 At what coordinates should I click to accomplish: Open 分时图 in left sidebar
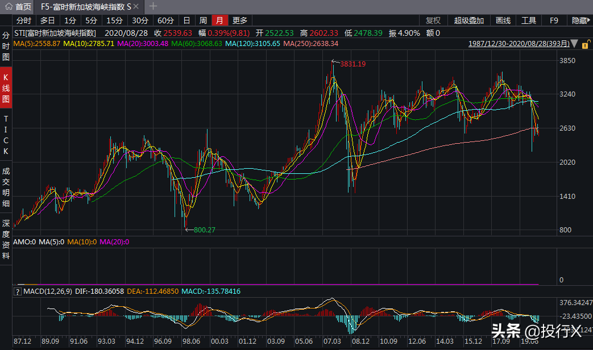pyautogui.click(x=6, y=46)
